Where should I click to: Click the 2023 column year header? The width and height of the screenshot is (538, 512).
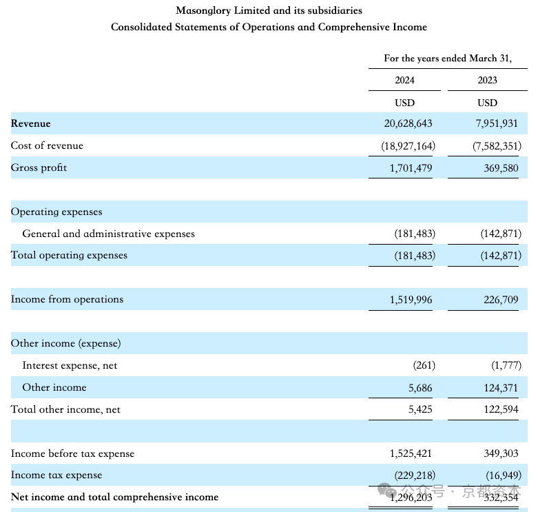point(487,80)
